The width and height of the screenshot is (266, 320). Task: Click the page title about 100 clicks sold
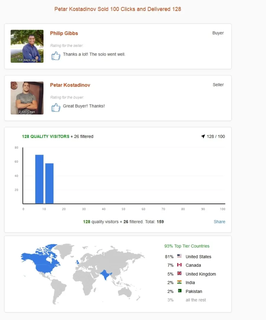click(118, 9)
